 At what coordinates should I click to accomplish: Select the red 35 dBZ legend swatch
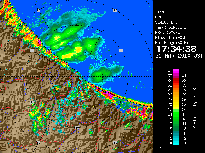pyautogui.click(x=176, y=81)
